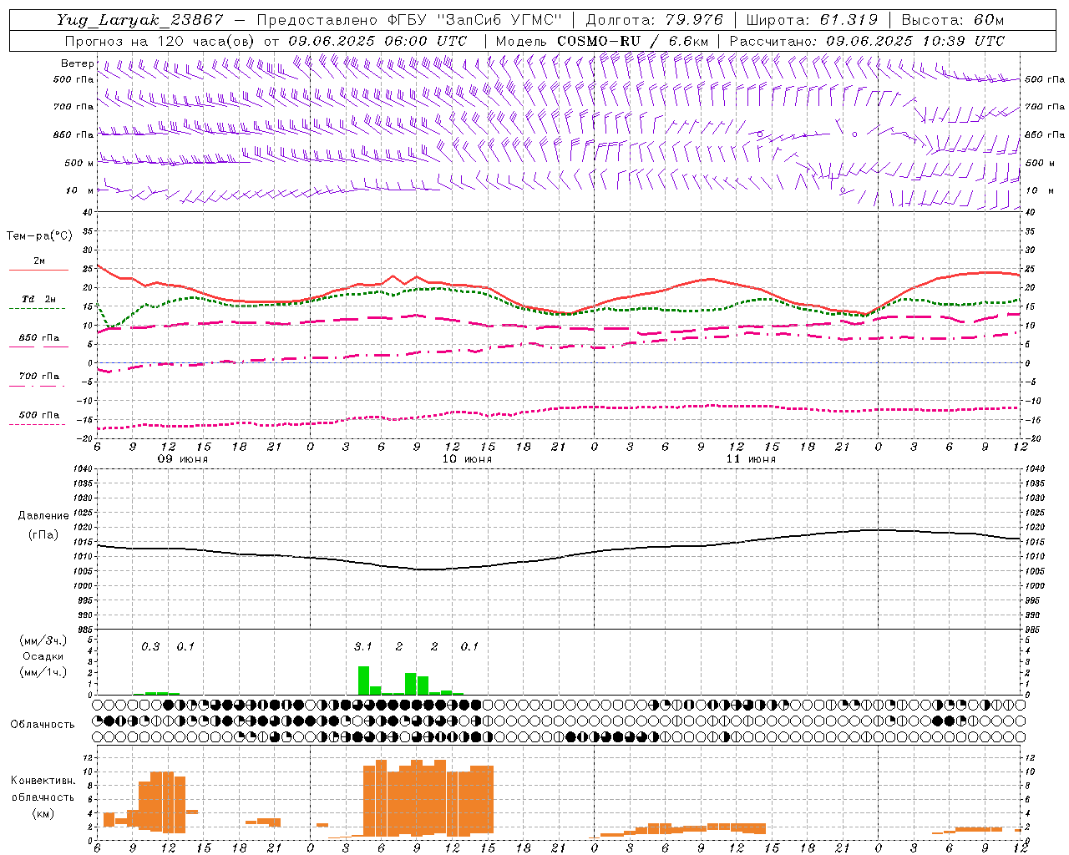The image size is (1069, 855).
Task: Click the 'Конвективн.' convective cloud label
Action: pyautogui.click(x=43, y=781)
